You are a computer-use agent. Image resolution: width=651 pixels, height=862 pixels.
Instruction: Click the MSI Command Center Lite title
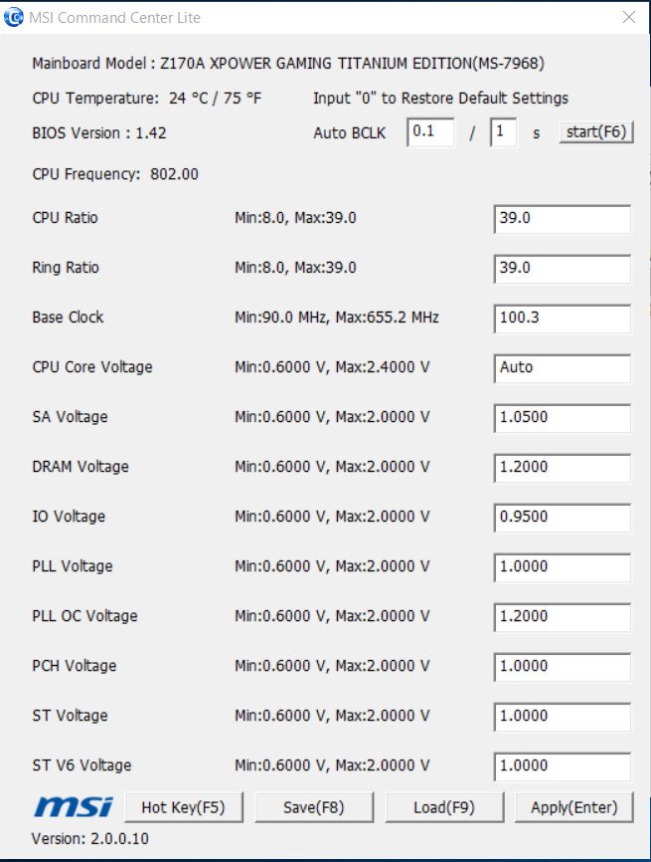point(114,18)
